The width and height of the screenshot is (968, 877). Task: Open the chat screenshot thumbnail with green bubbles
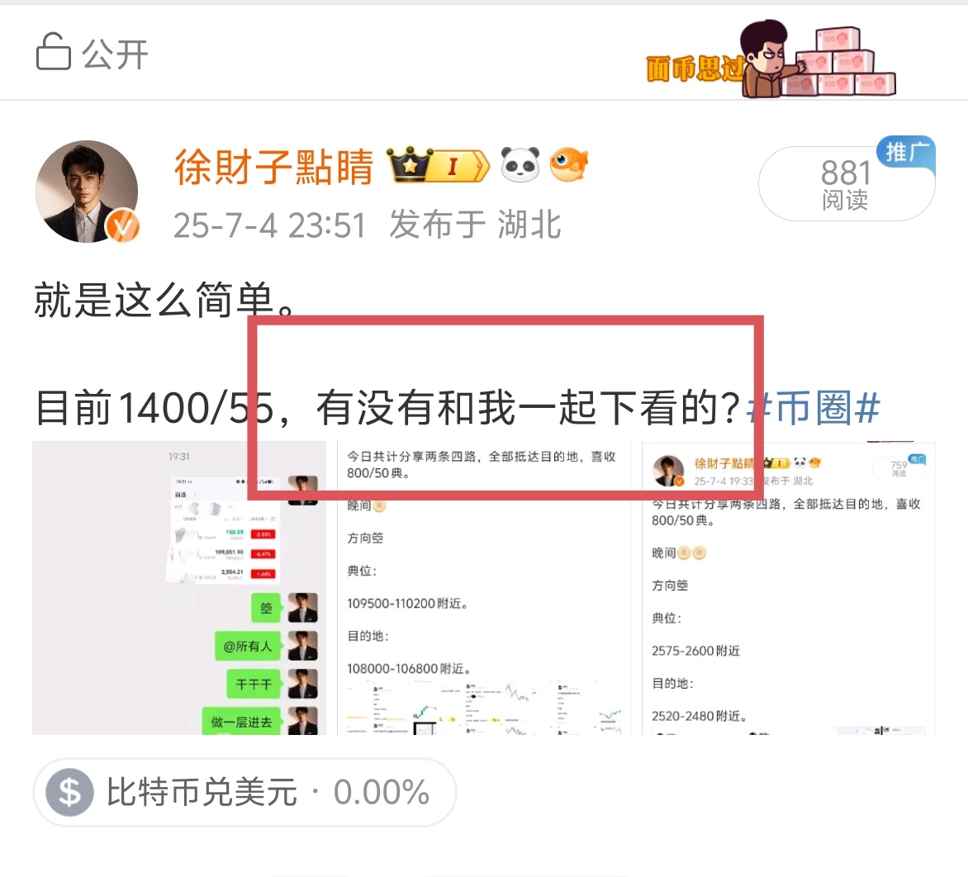(x=179, y=587)
